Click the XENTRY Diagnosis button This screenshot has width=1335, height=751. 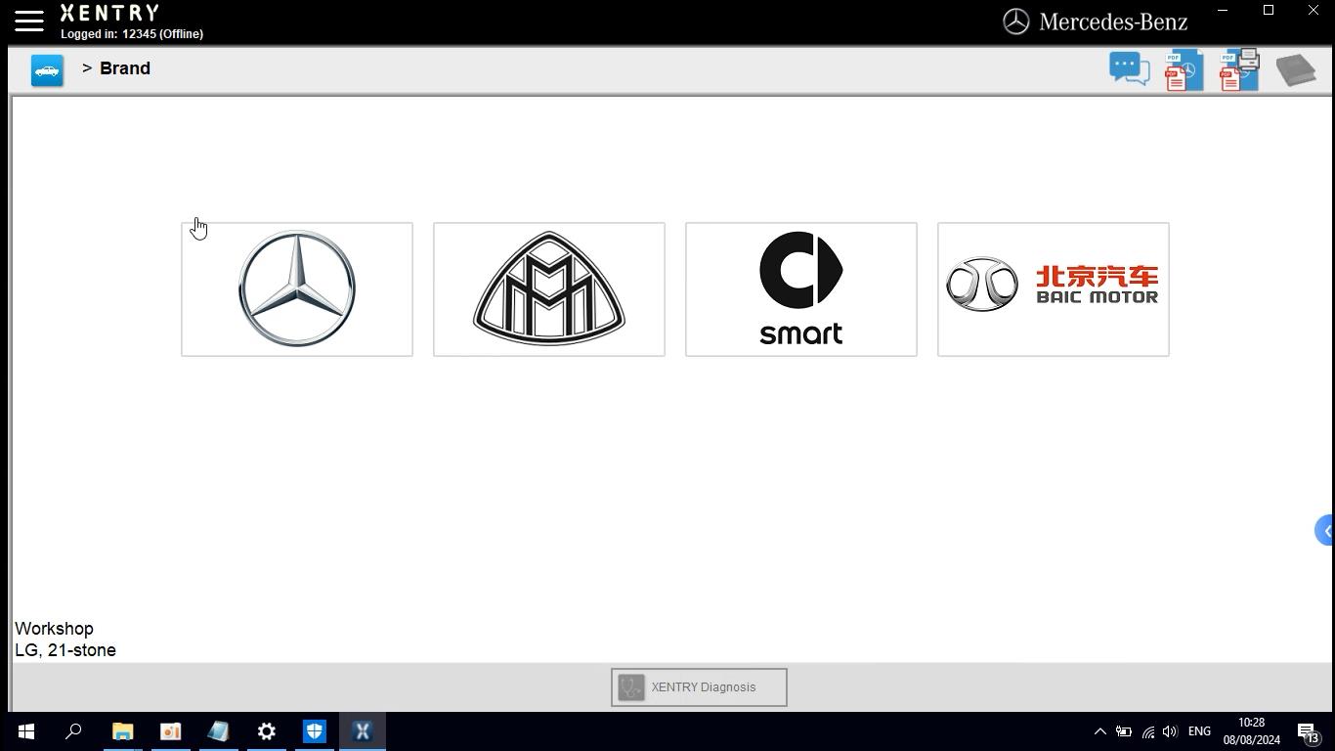(699, 687)
